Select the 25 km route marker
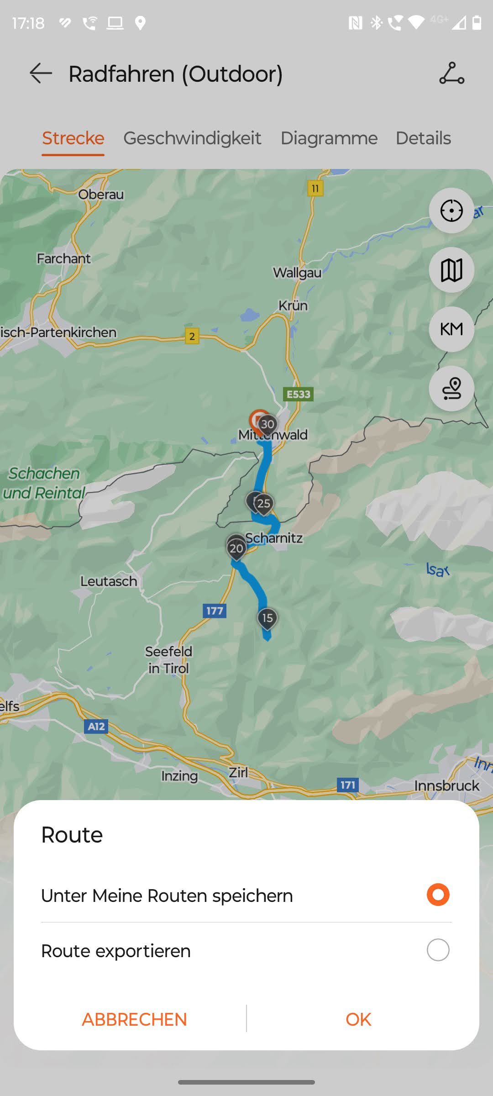Image resolution: width=493 pixels, height=1096 pixels. point(263,504)
